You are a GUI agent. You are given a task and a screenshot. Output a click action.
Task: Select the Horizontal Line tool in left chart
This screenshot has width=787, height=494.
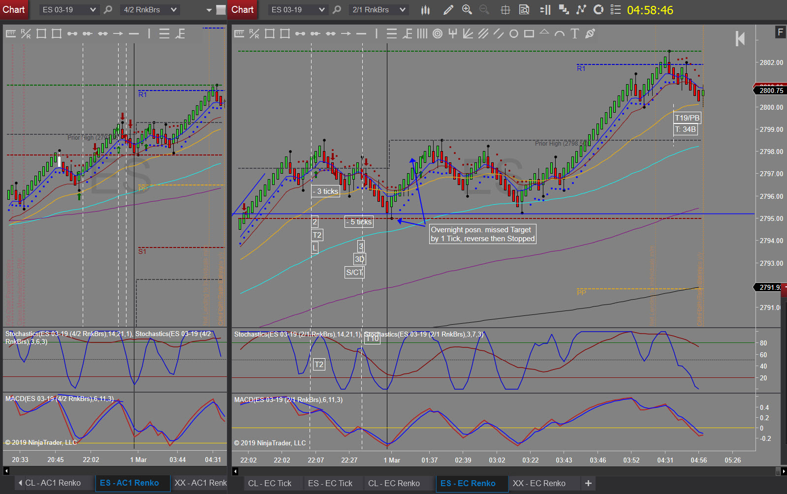[134, 33]
